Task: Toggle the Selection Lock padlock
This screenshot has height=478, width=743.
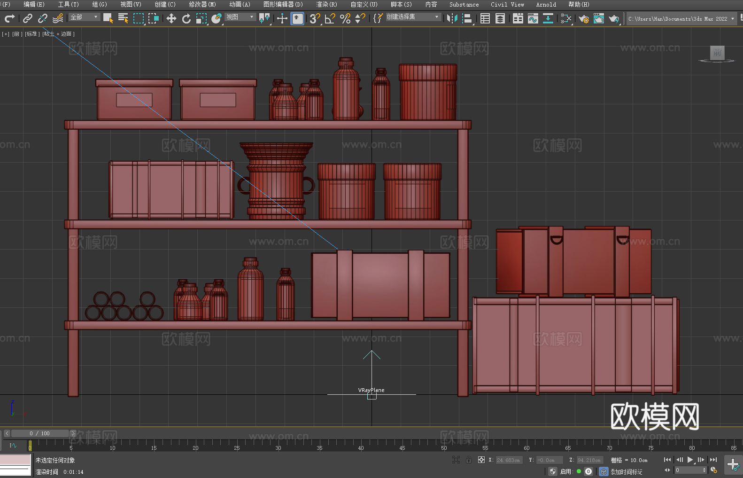Action: coord(469,460)
